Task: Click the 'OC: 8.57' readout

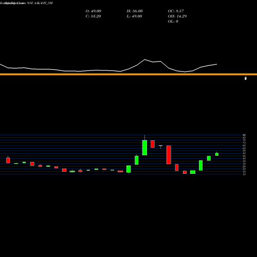Action: (x=176, y=11)
